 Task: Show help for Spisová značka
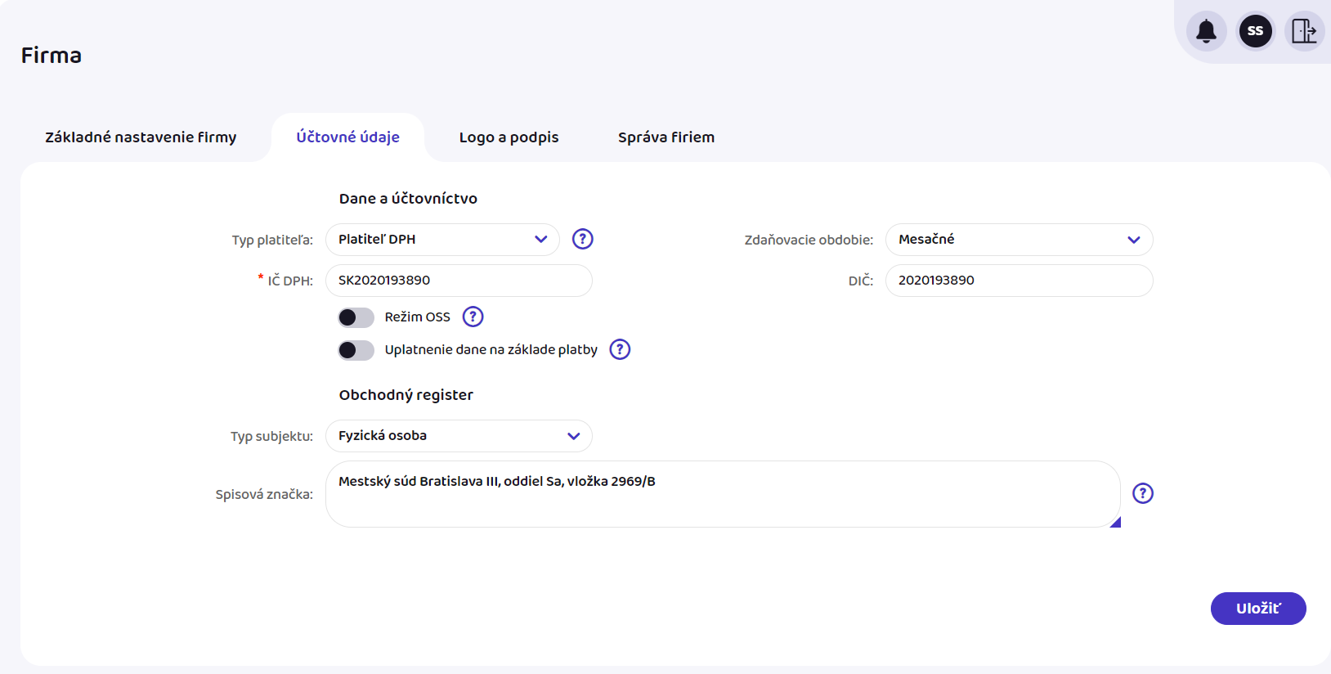click(1142, 493)
